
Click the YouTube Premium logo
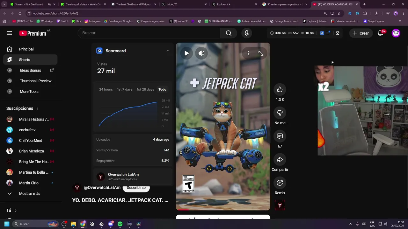pyautogui.click(x=33, y=33)
